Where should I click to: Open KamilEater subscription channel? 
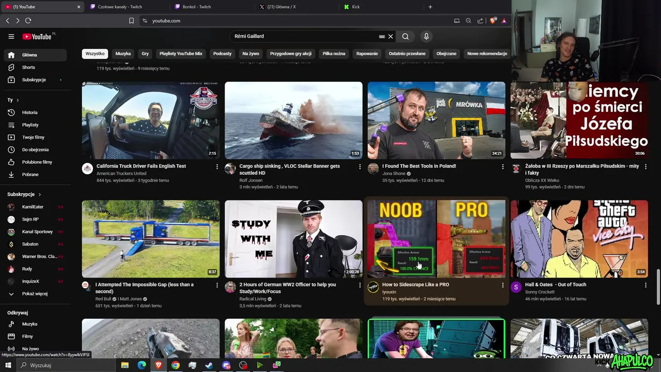point(35,207)
